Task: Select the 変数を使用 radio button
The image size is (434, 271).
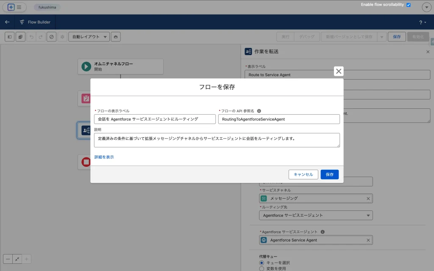Action: [262, 268]
